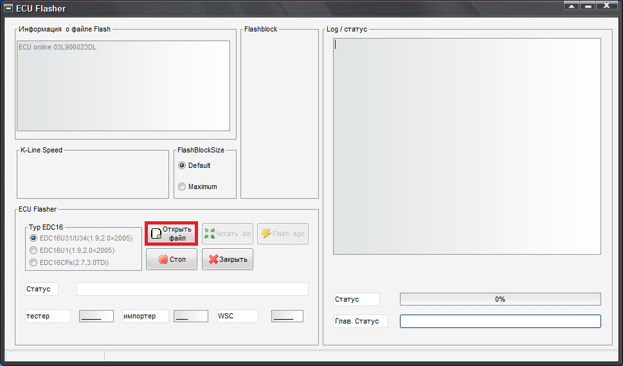Choose EDC16U1(1.9,2.0<2005) type

[x=72, y=250]
